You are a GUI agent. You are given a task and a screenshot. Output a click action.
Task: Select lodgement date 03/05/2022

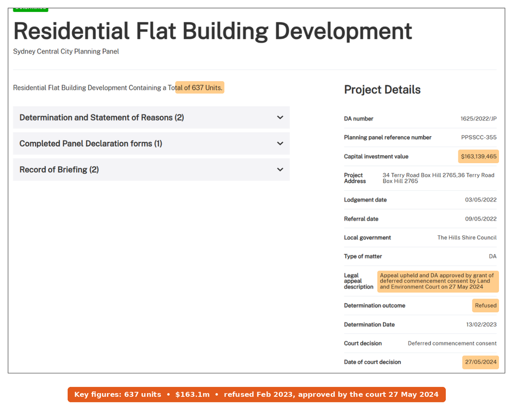pyautogui.click(x=480, y=200)
